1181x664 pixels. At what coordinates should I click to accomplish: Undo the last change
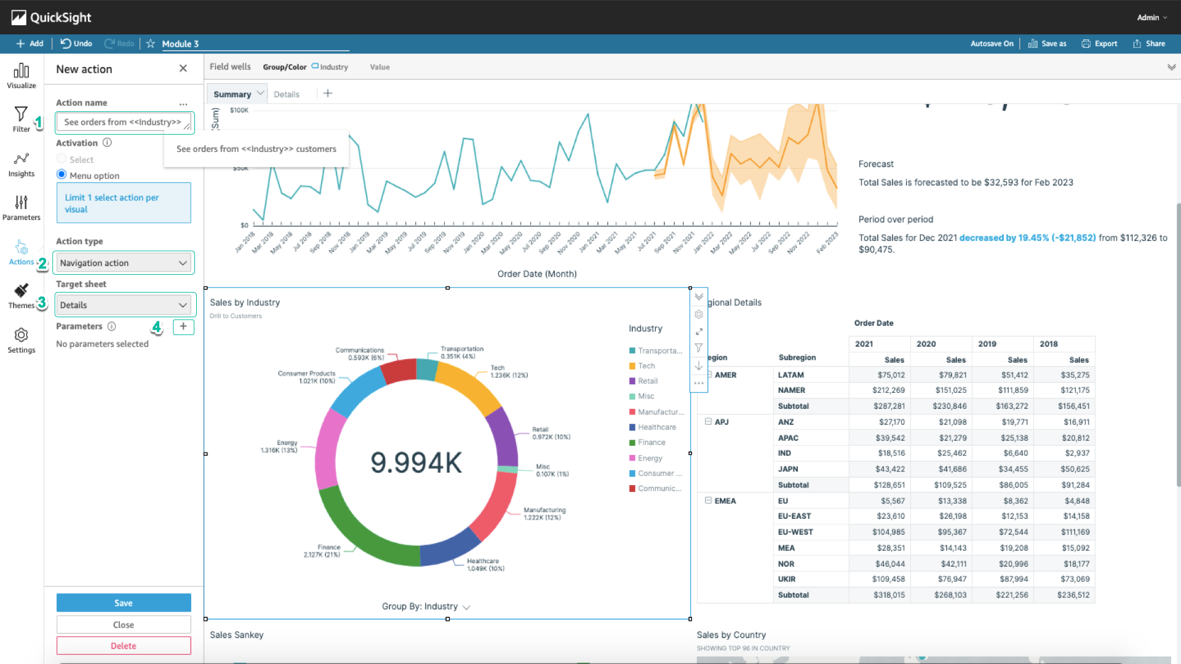(76, 44)
